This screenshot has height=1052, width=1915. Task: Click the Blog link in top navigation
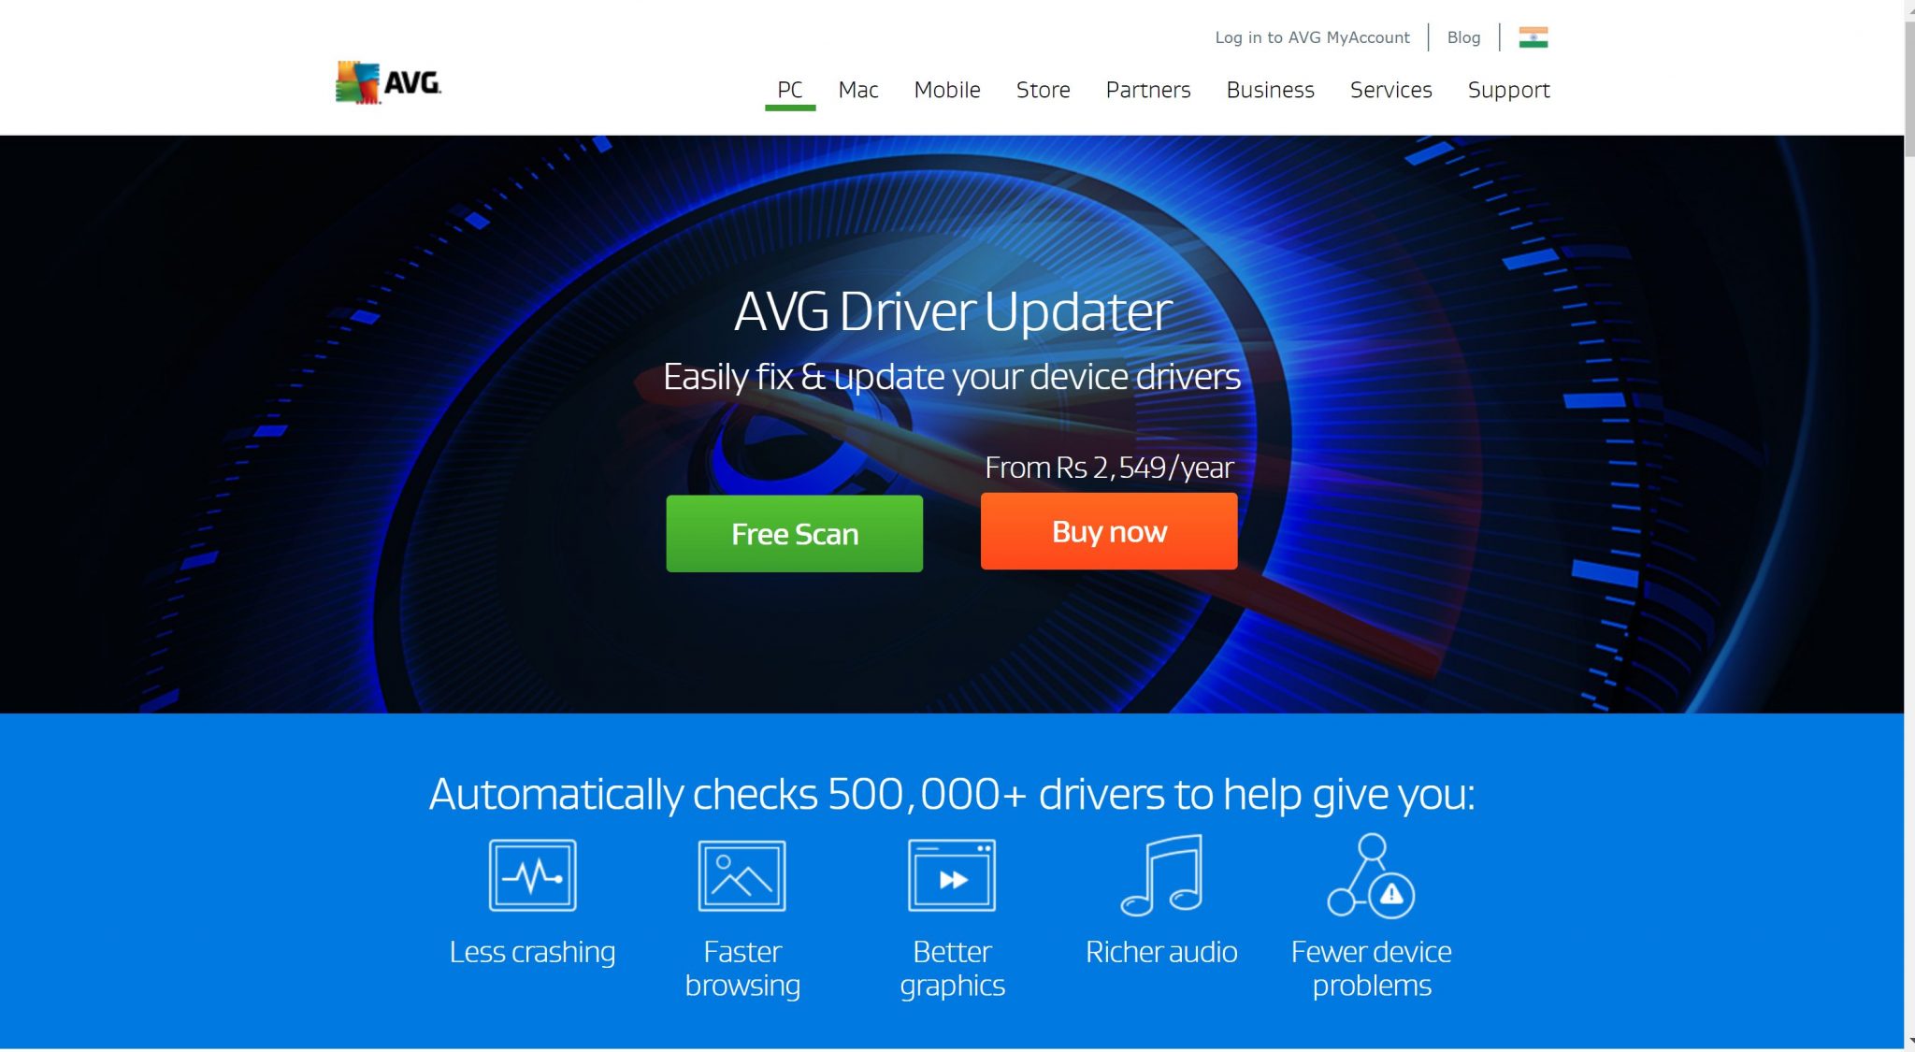pyautogui.click(x=1463, y=36)
